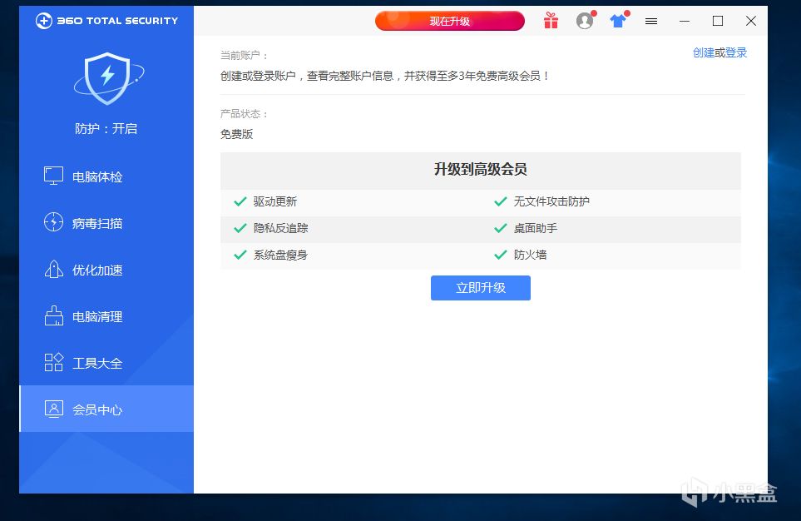
Task: Select the 会员中心 menu label
Action: (x=97, y=409)
